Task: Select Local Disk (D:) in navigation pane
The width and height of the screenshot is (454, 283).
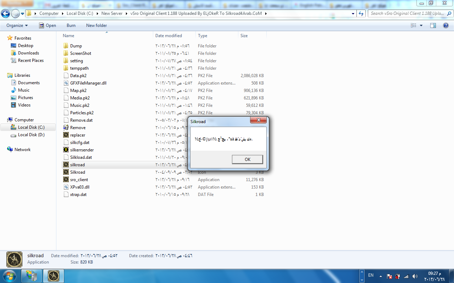Action: (x=31, y=135)
